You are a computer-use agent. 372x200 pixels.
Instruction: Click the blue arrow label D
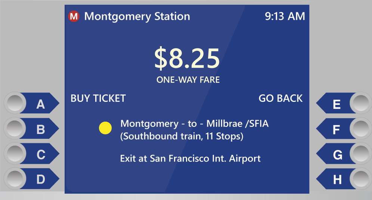[x=41, y=179]
